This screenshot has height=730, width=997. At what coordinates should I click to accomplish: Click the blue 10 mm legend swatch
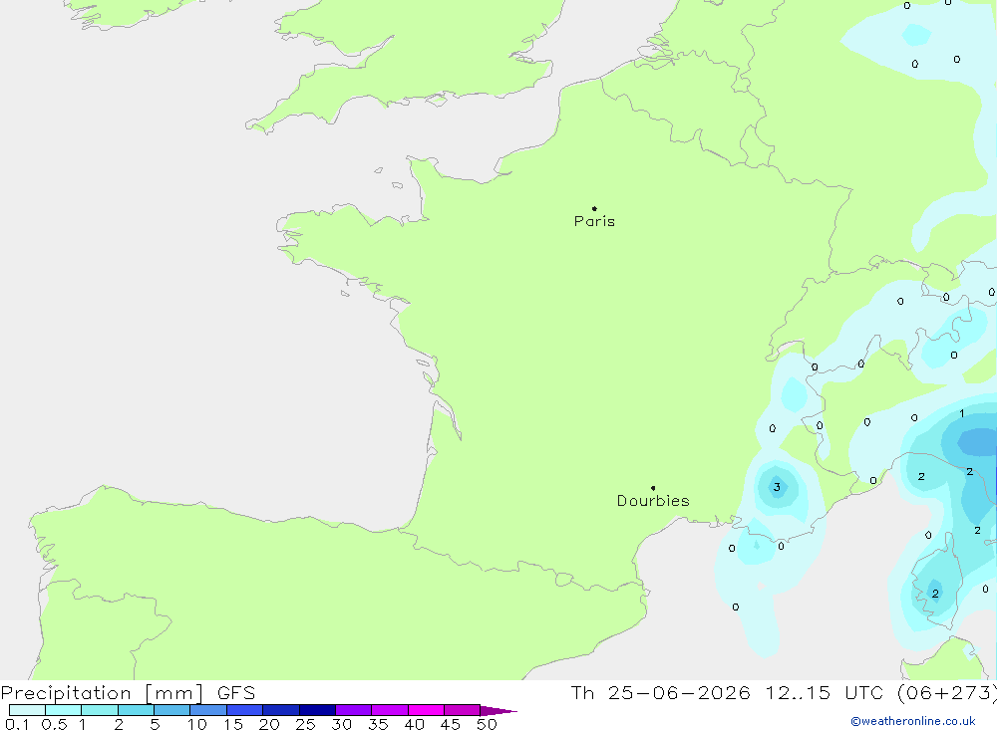(x=208, y=710)
